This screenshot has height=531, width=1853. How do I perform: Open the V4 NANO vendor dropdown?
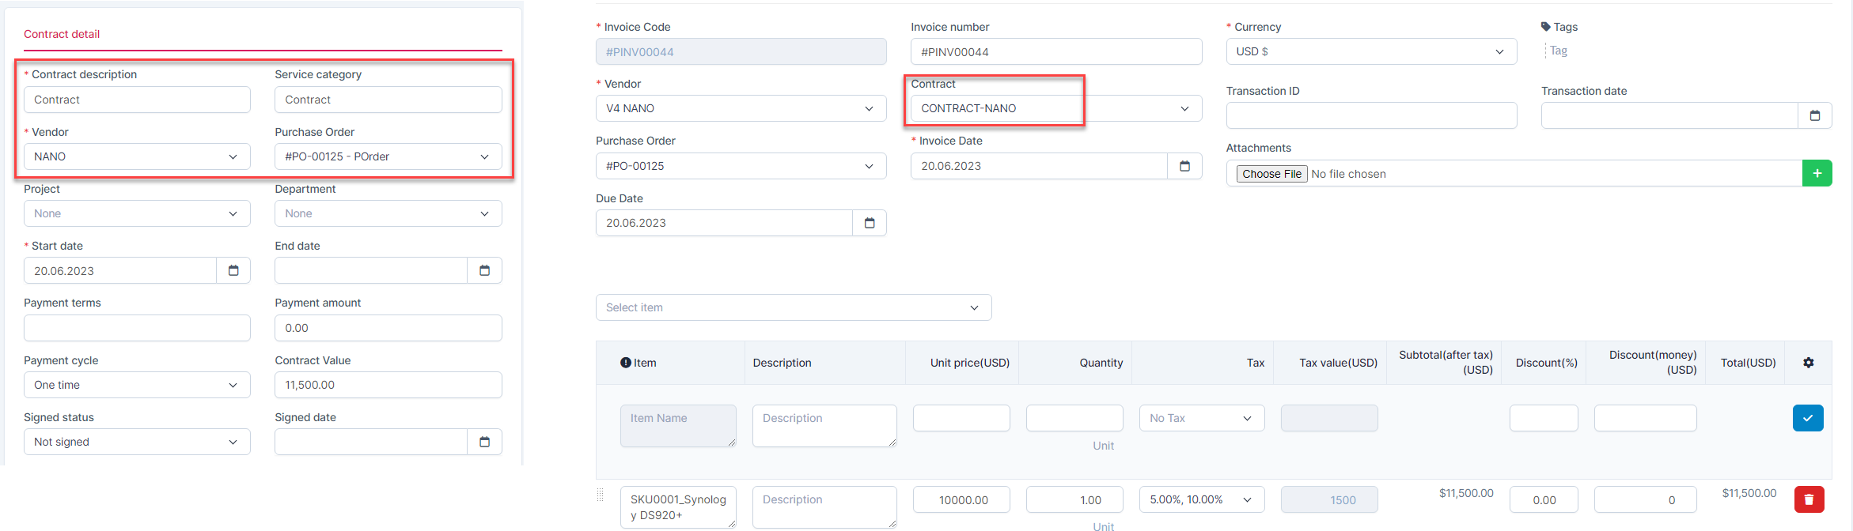click(x=740, y=108)
